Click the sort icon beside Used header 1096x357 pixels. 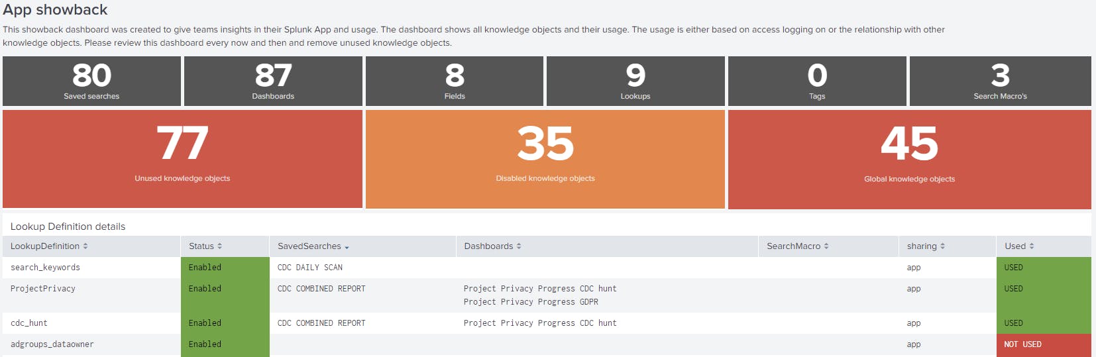tap(1032, 246)
